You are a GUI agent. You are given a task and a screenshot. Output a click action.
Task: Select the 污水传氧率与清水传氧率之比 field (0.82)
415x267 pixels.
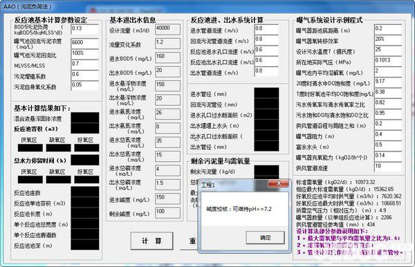pyautogui.click(x=388, y=104)
